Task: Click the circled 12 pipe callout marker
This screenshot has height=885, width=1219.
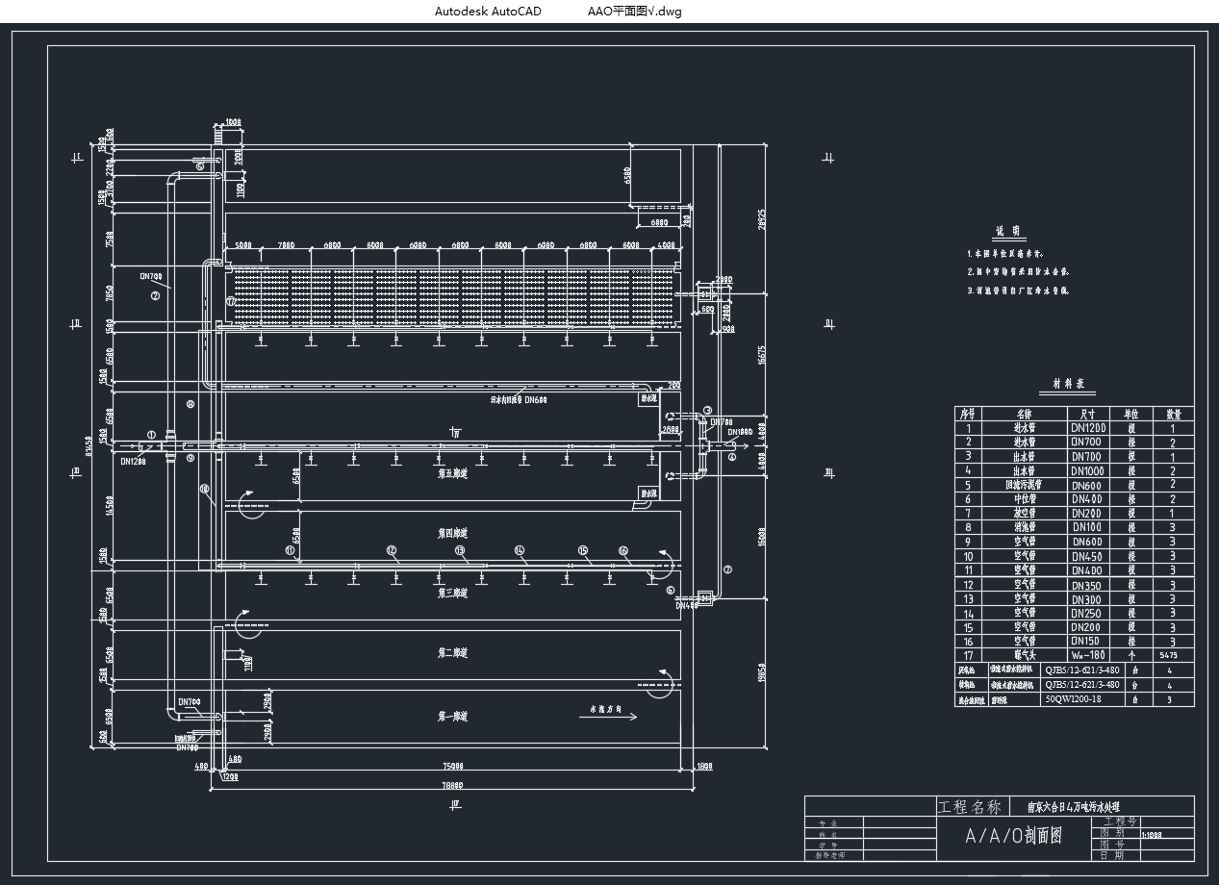Action: pos(392,550)
